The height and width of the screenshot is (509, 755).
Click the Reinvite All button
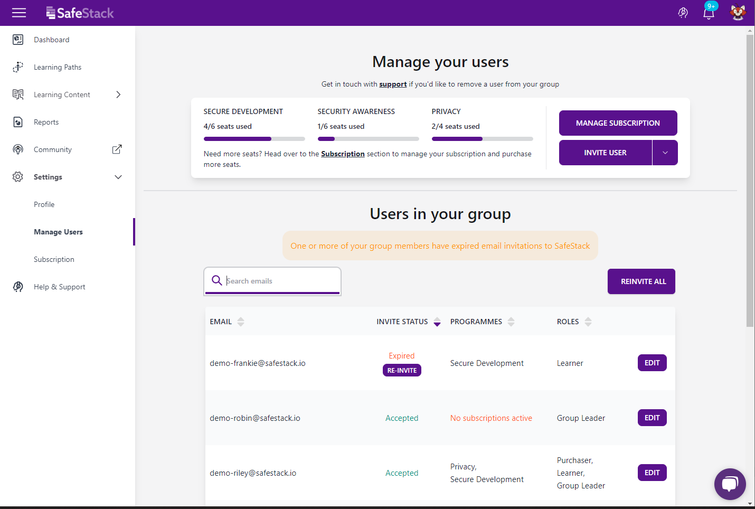641,281
